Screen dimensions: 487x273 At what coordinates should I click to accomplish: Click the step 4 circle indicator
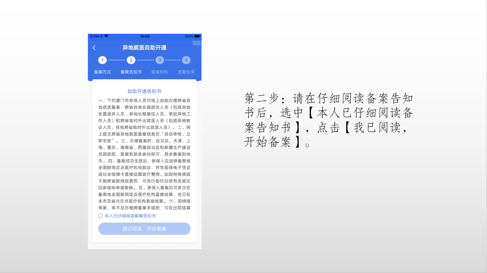(x=186, y=60)
